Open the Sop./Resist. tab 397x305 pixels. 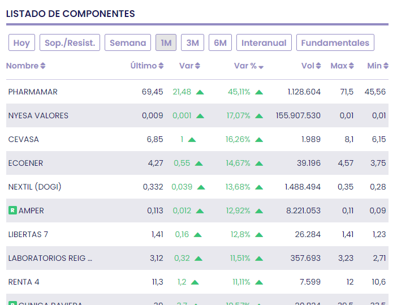71,43
